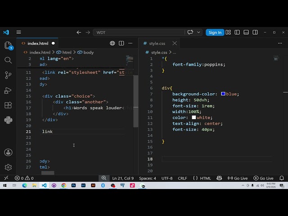Toggle the secondary side bar
288x216 pixels.
(255, 32)
